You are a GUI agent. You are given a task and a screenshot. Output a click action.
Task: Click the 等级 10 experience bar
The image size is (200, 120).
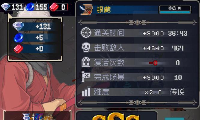pos(175,10)
